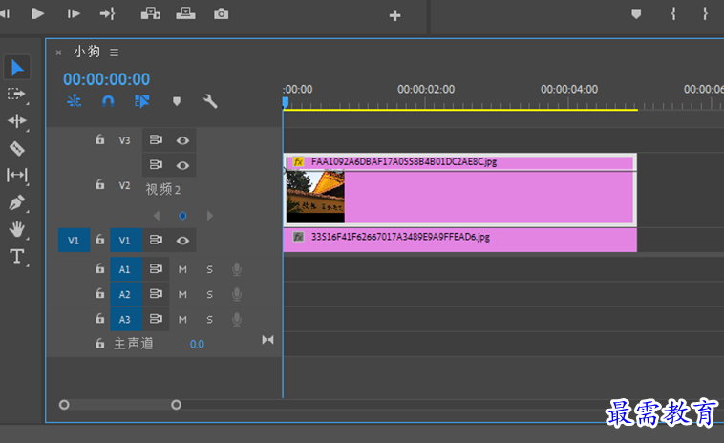
Task: Click the Extract button
Action: coord(185,13)
